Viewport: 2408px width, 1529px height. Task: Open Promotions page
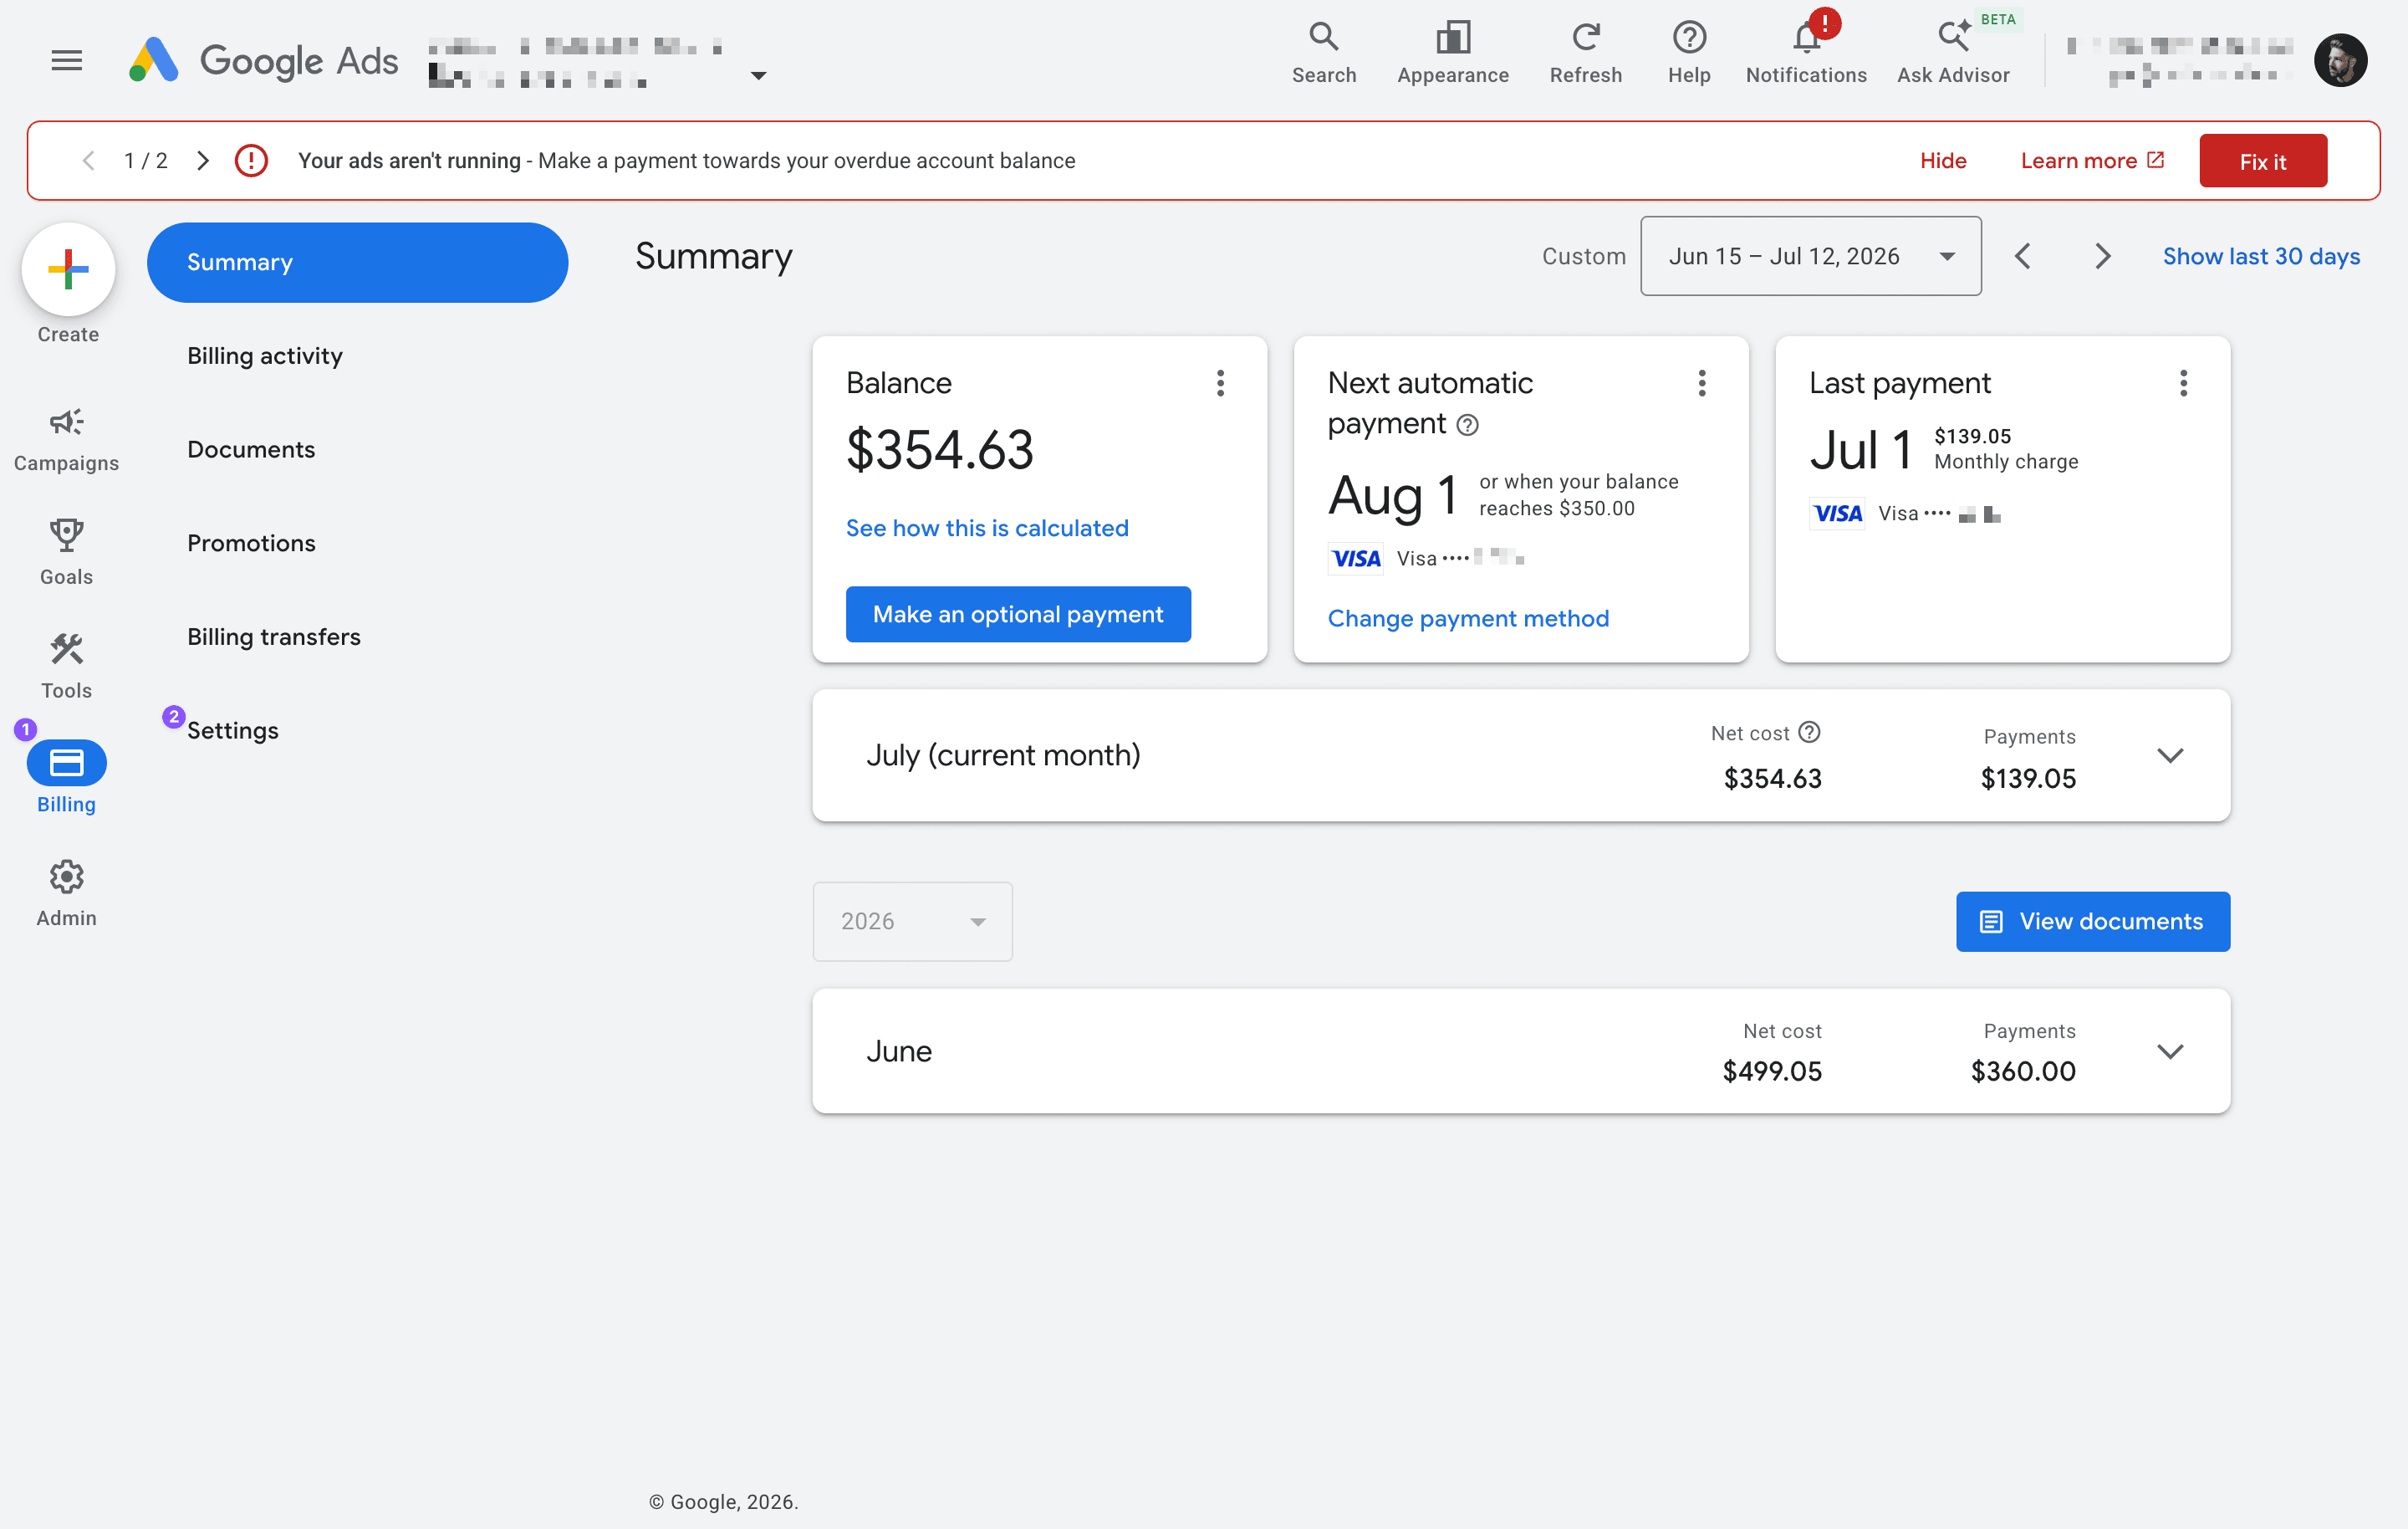[251, 544]
